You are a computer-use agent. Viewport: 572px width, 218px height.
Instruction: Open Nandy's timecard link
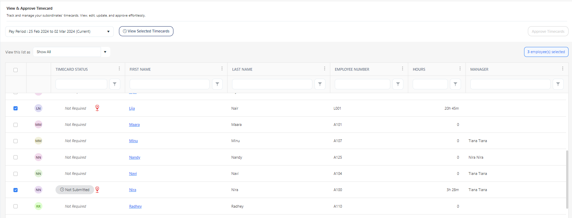[134, 157]
